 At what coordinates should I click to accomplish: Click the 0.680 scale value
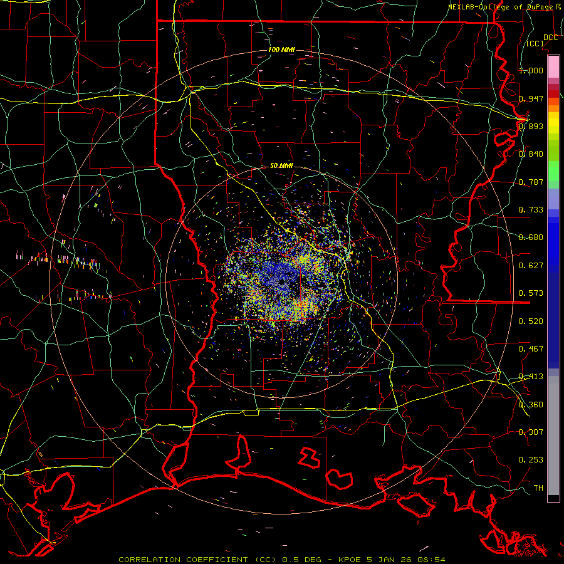point(531,238)
